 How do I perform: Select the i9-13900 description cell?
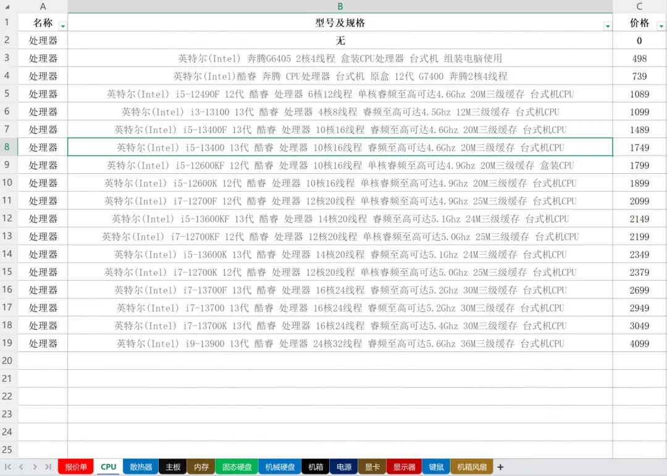pyautogui.click(x=340, y=343)
